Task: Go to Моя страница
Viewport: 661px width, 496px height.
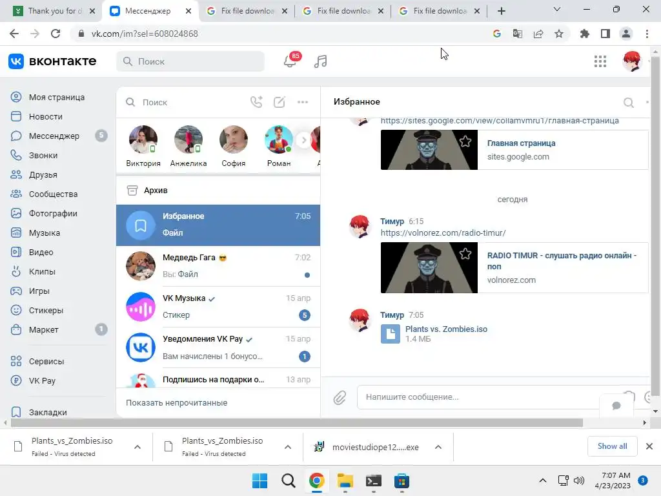Action: click(x=57, y=97)
